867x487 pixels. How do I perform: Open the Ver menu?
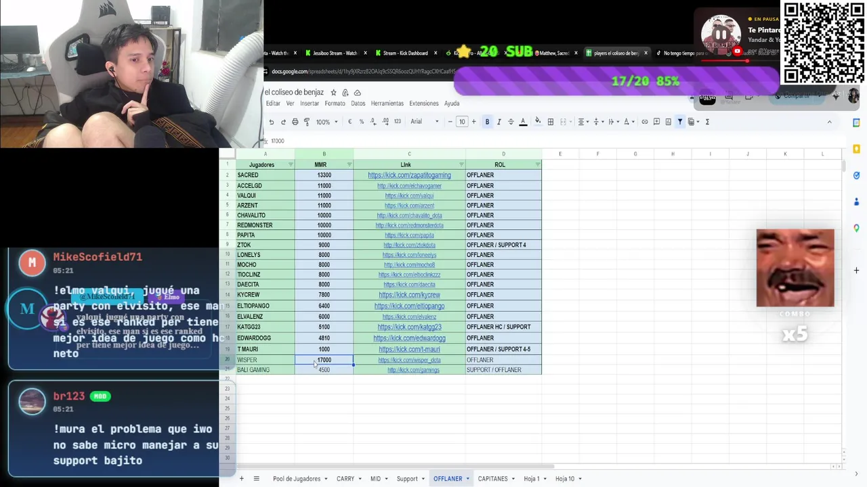[x=290, y=103]
